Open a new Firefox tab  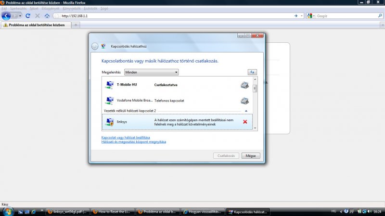pos(76,25)
